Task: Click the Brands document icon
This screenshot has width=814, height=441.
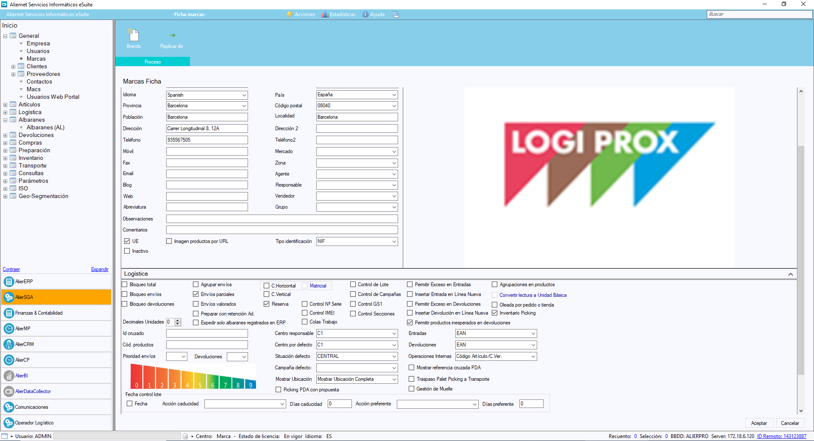Action: (134, 35)
